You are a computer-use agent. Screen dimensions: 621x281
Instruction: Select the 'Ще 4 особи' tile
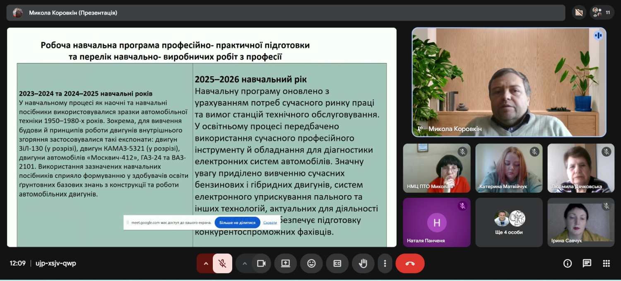coord(509,222)
